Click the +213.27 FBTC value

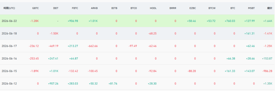(x=73, y=46)
